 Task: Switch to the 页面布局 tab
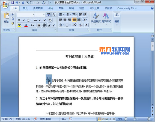click(38, 8)
